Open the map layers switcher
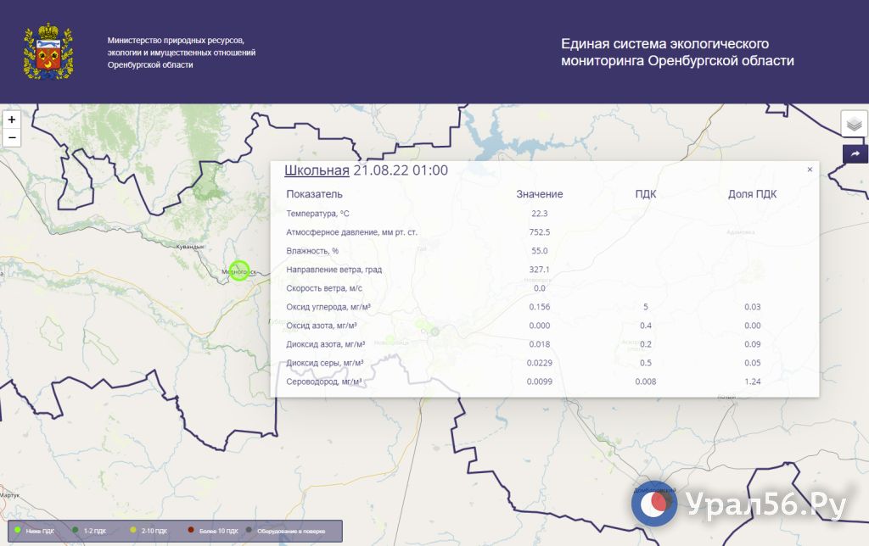 (x=854, y=124)
